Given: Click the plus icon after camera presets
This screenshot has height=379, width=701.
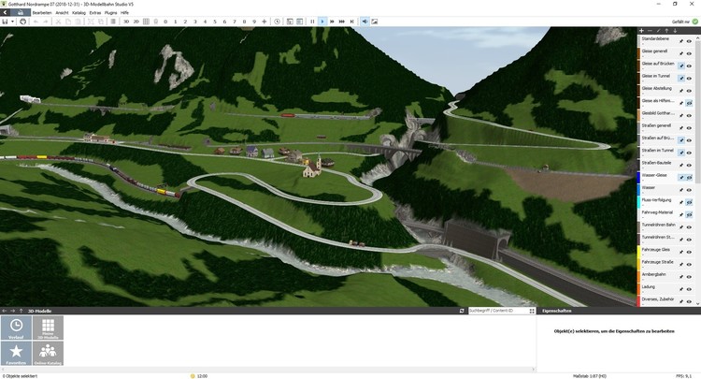Looking at the screenshot, I should pyautogui.click(x=265, y=22).
